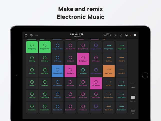Open the Filters panel
Screen dimensions: 161x121
(x=133, y=86)
